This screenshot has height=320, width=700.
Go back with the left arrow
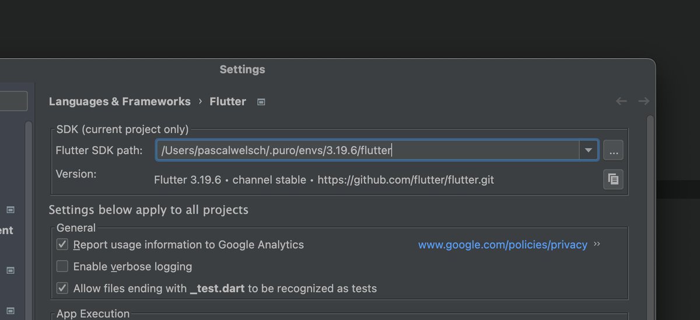coord(621,102)
